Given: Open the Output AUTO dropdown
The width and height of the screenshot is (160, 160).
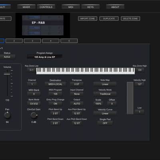Looking at the screenshot, I should click(77, 104).
